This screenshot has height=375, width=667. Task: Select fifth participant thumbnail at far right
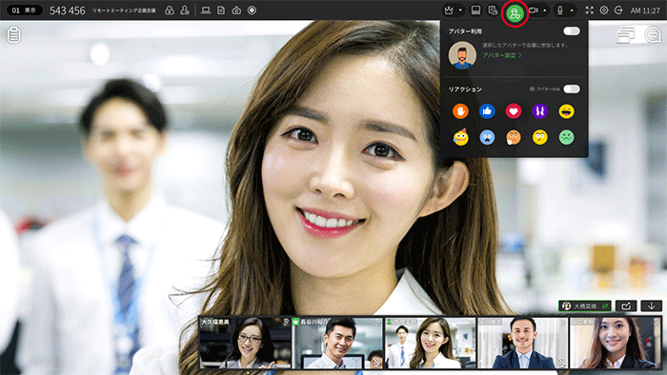pos(616,343)
